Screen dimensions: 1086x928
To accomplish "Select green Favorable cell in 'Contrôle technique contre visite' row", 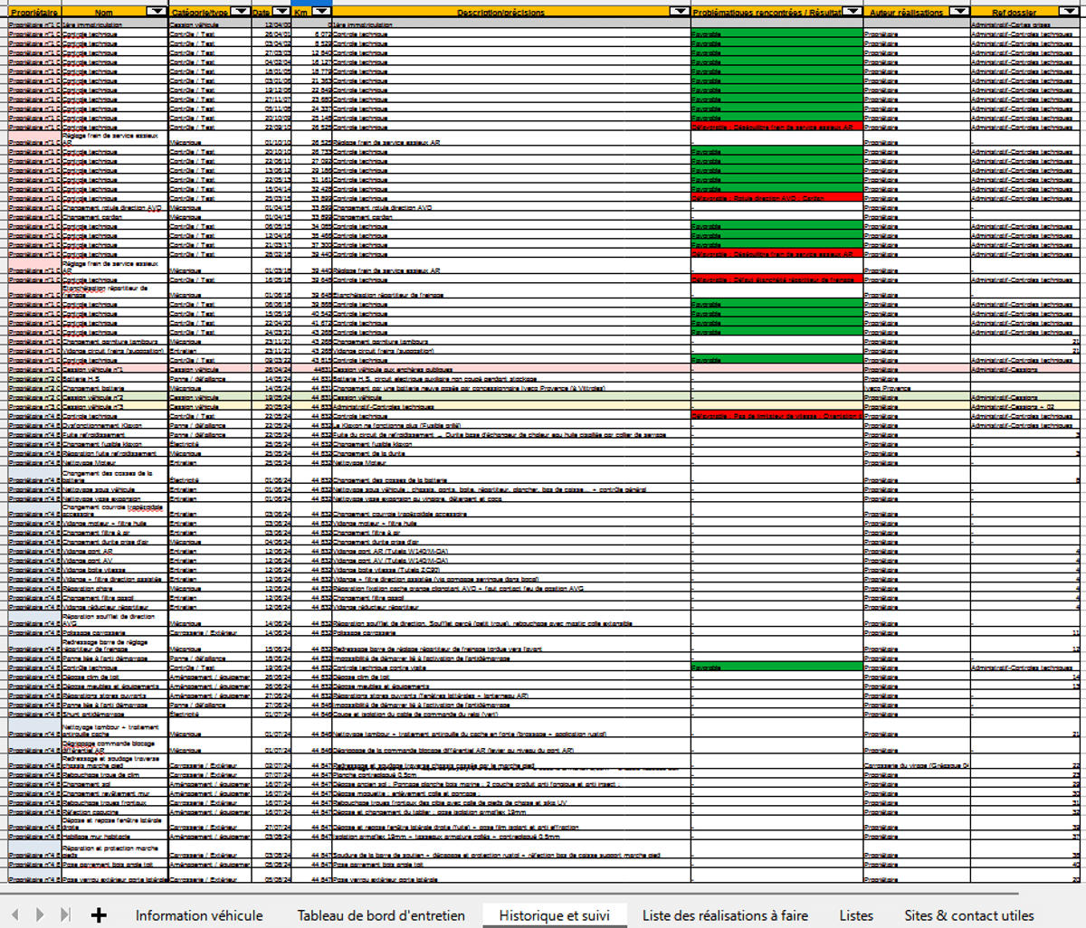I will coord(777,668).
